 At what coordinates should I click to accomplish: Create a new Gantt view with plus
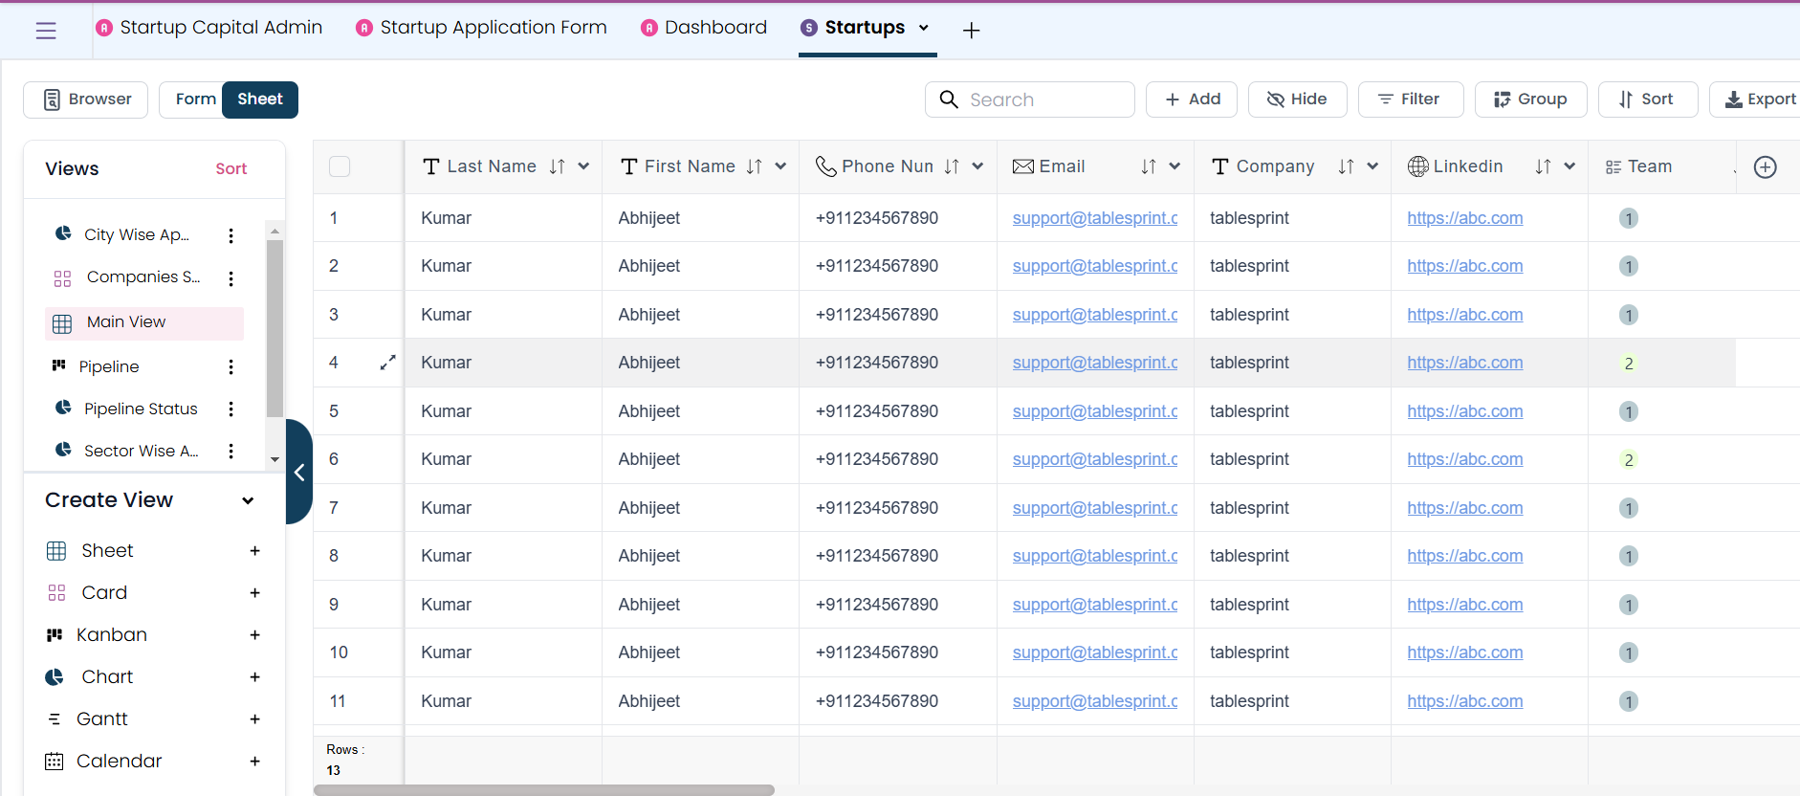pos(255,719)
